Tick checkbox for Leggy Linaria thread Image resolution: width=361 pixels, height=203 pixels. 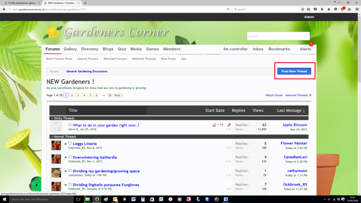coord(70,143)
